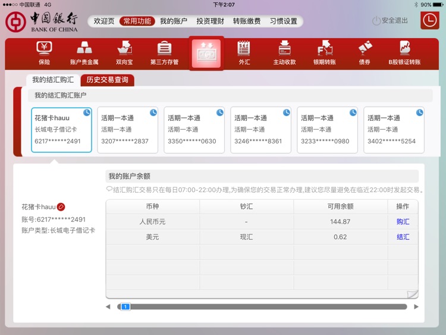
Task: Click the page curl table corner
Action: click(x=412, y=294)
